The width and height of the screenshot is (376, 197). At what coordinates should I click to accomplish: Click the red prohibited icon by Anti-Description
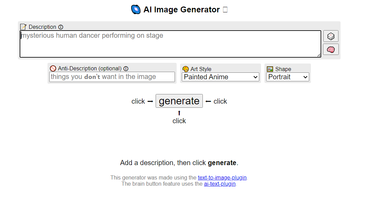[x=53, y=69]
